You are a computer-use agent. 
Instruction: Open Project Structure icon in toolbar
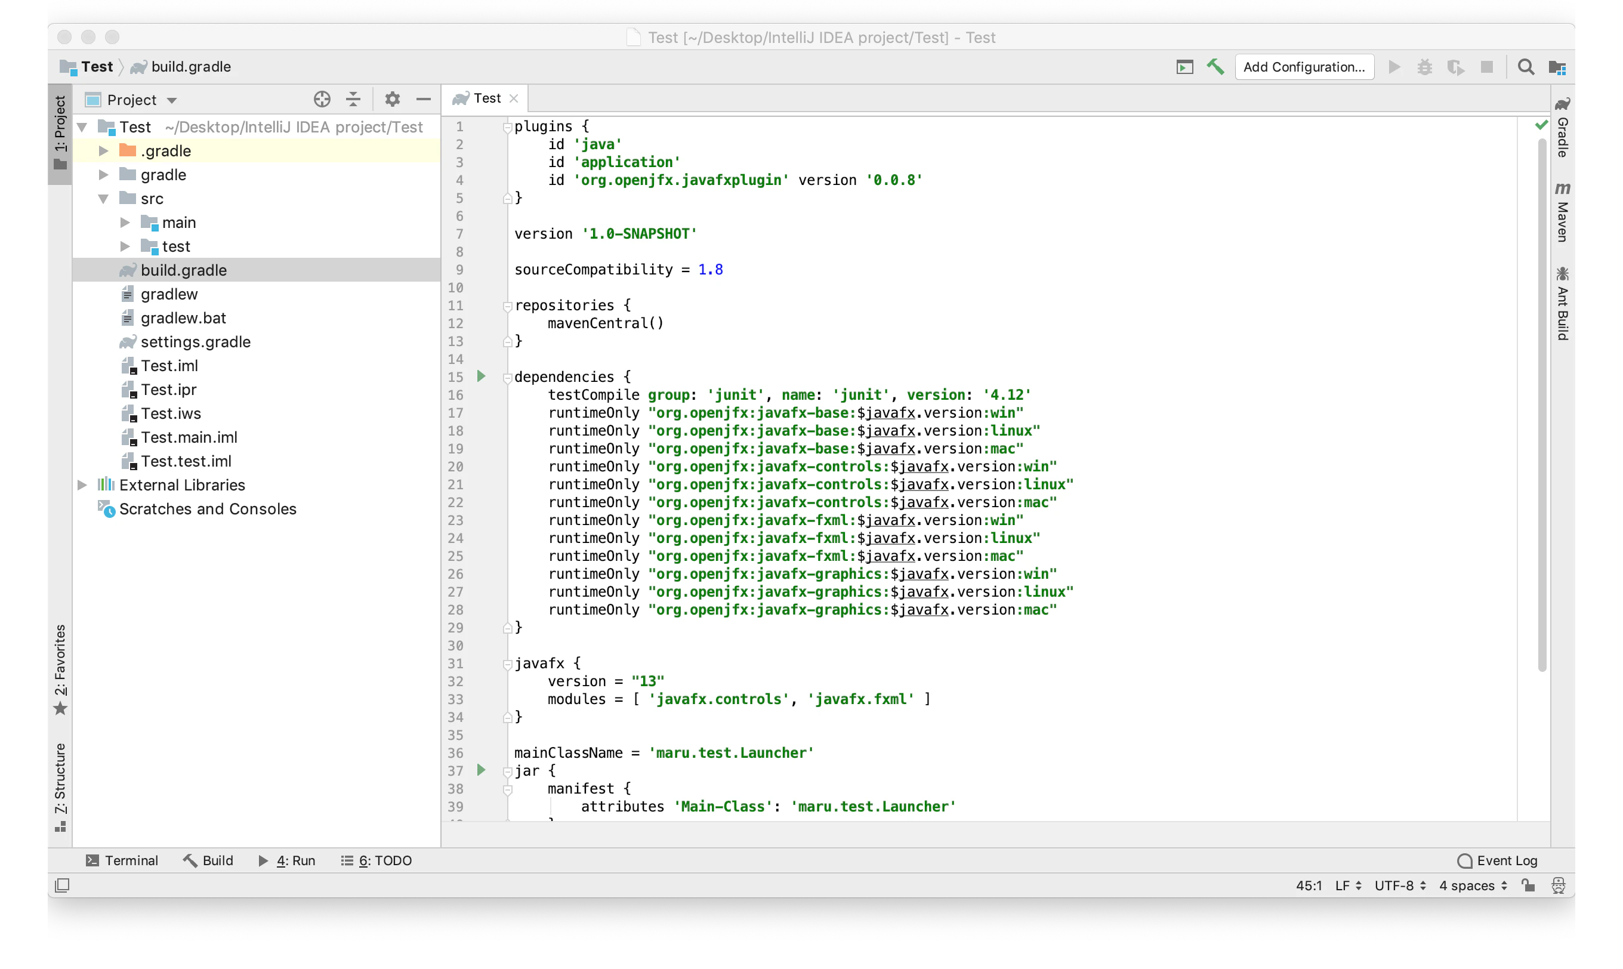(x=1557, y=67)
